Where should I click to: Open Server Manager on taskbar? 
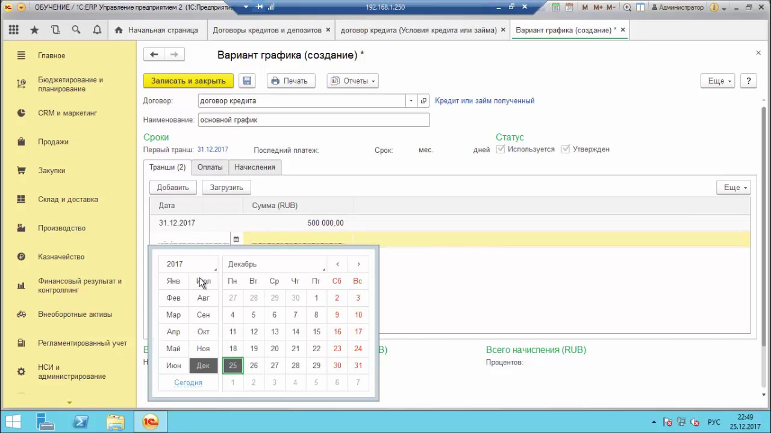tap(46, 422)
